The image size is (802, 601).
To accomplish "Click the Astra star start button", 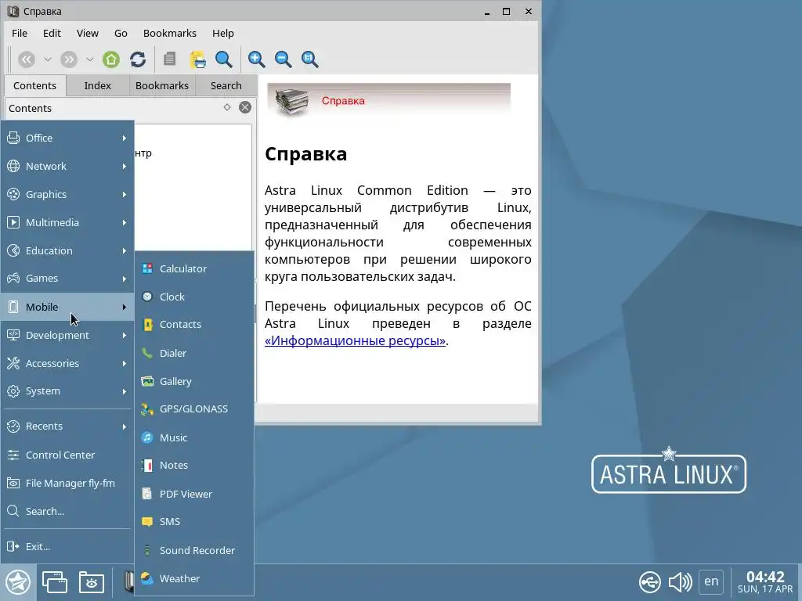I will click(18, 582).
